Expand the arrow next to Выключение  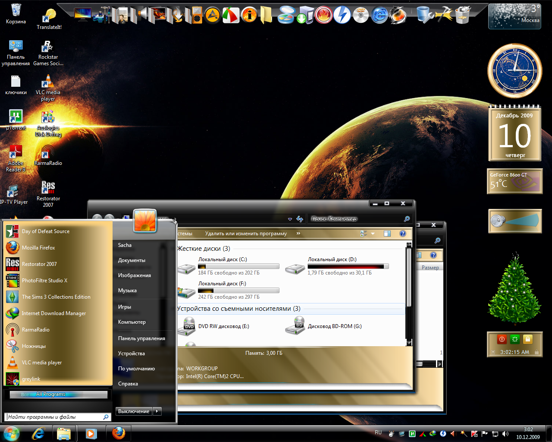(x=157, y=411)
